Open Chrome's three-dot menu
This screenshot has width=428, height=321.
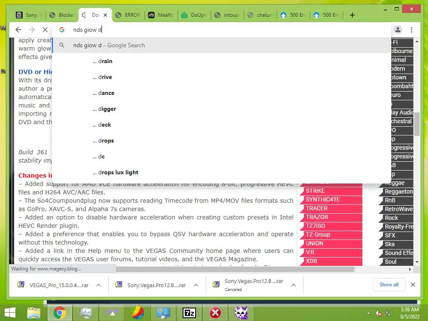coord(411,30)
